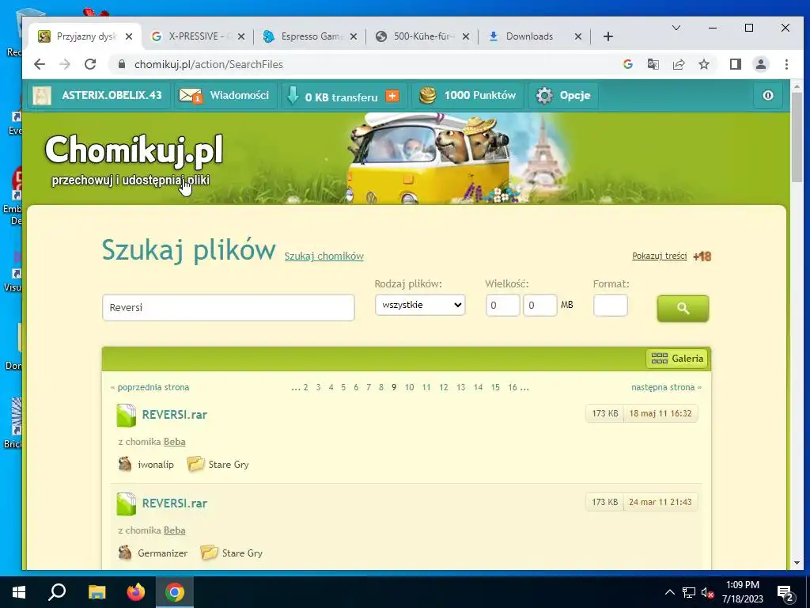Click first REVERSI.rar file icon dated 18 maj
The width and height of the screenshot is (810, 608).
click(126, 415)
